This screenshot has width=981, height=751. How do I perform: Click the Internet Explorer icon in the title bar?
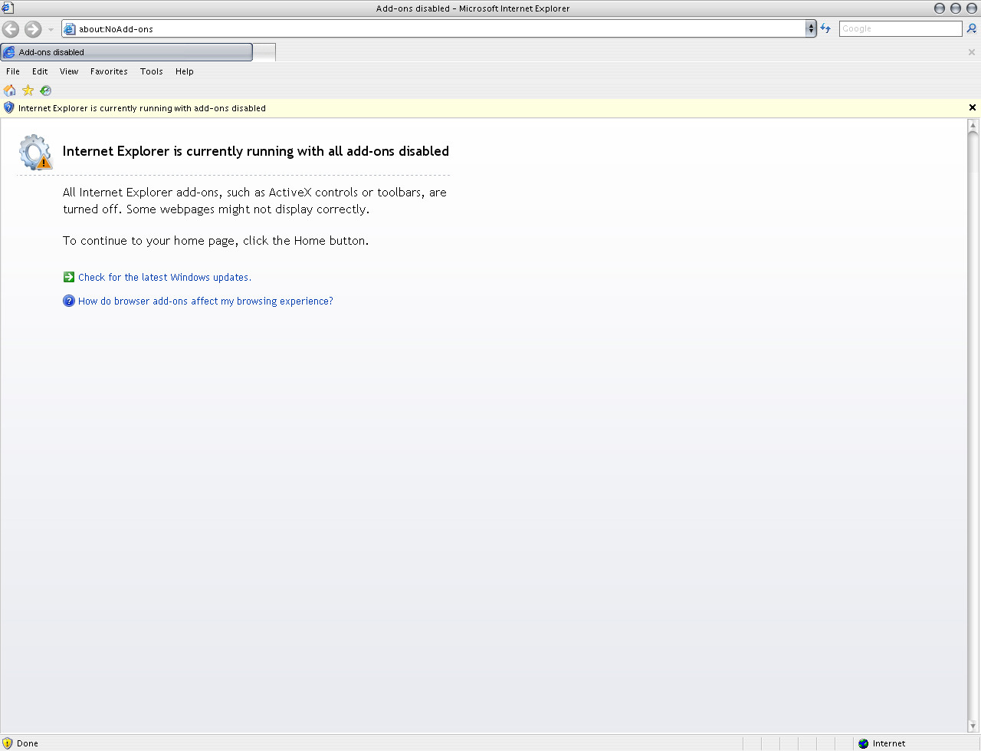(8, 8)
